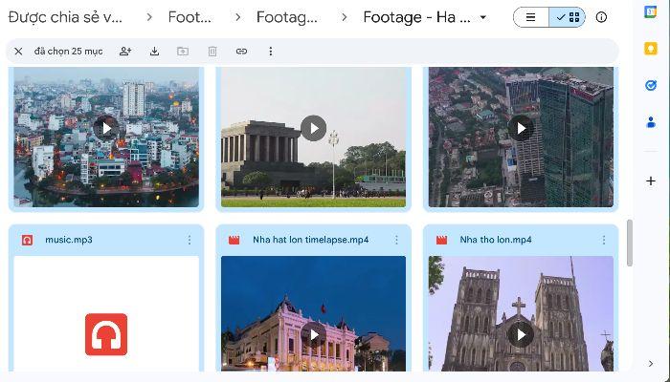Play the aerial skyscraper video
Viewport: 670px width, 382px height.
pos(521,128)
